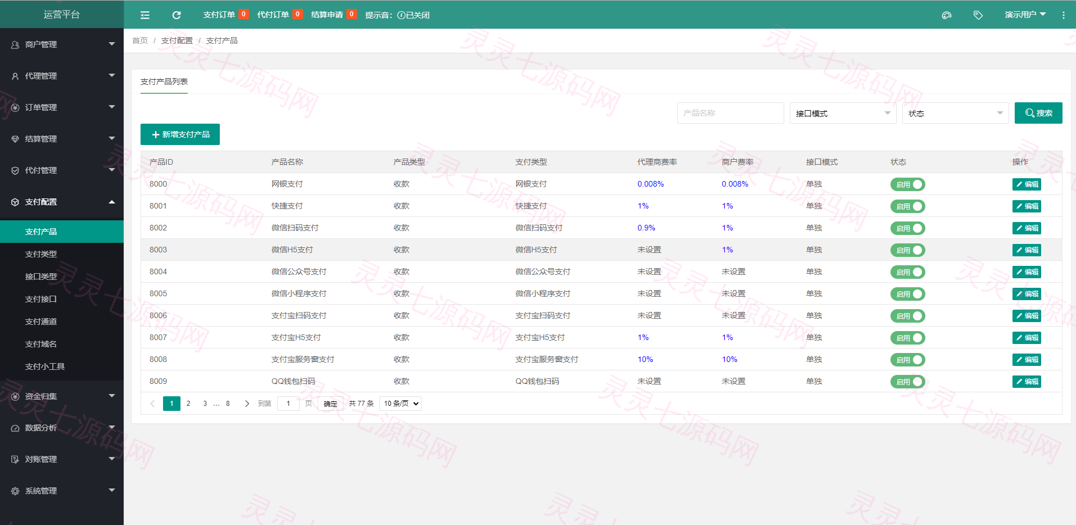Screen dimensions: 1076x525
Task: Click the 搜索 search button
Action: coord(1038,113)
